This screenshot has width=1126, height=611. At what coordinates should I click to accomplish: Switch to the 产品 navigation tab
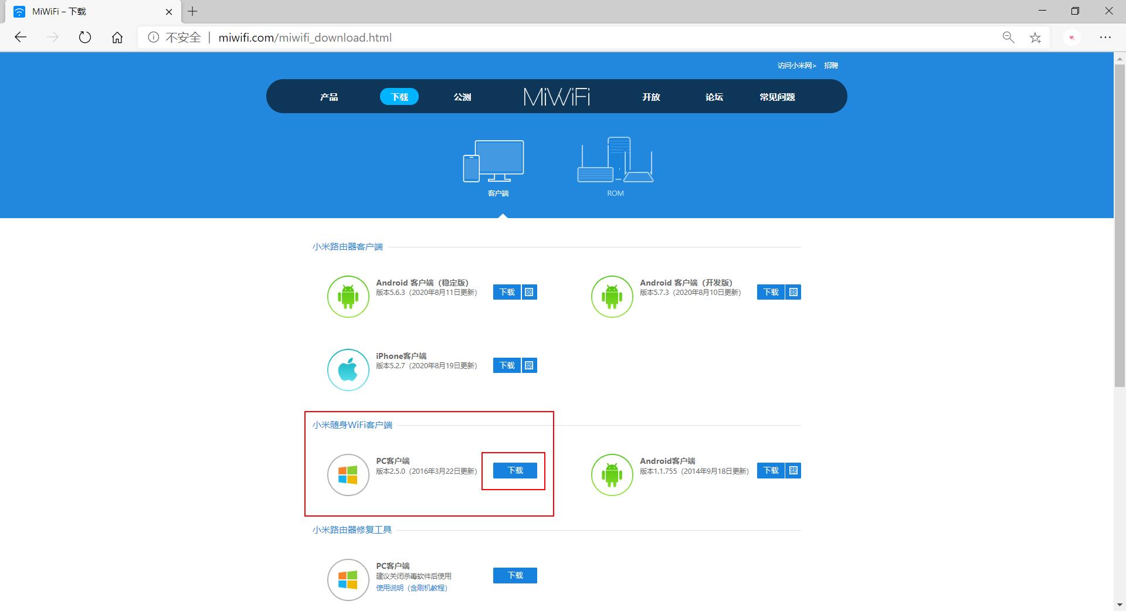point(328,96)
